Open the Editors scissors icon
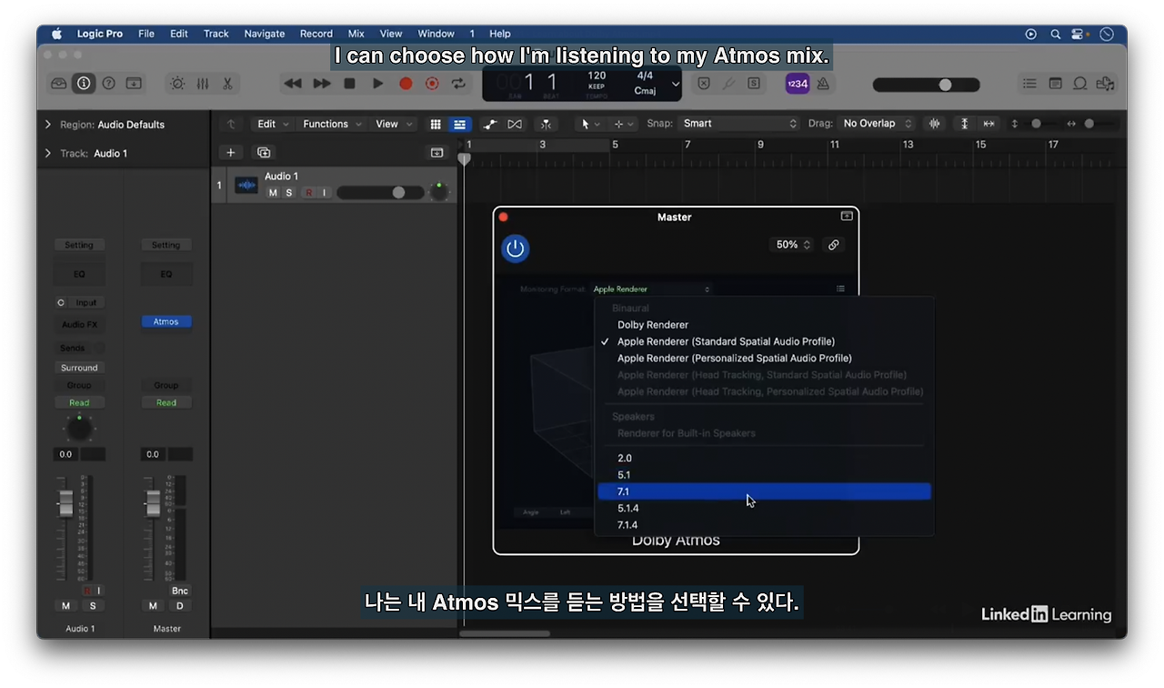This screenshot has width=1164, height=688. (227, 84)
